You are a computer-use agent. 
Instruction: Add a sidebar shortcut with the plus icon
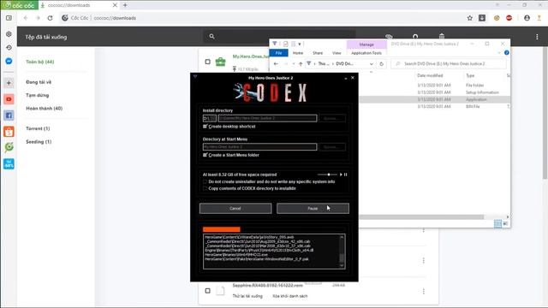pos(9,83)
